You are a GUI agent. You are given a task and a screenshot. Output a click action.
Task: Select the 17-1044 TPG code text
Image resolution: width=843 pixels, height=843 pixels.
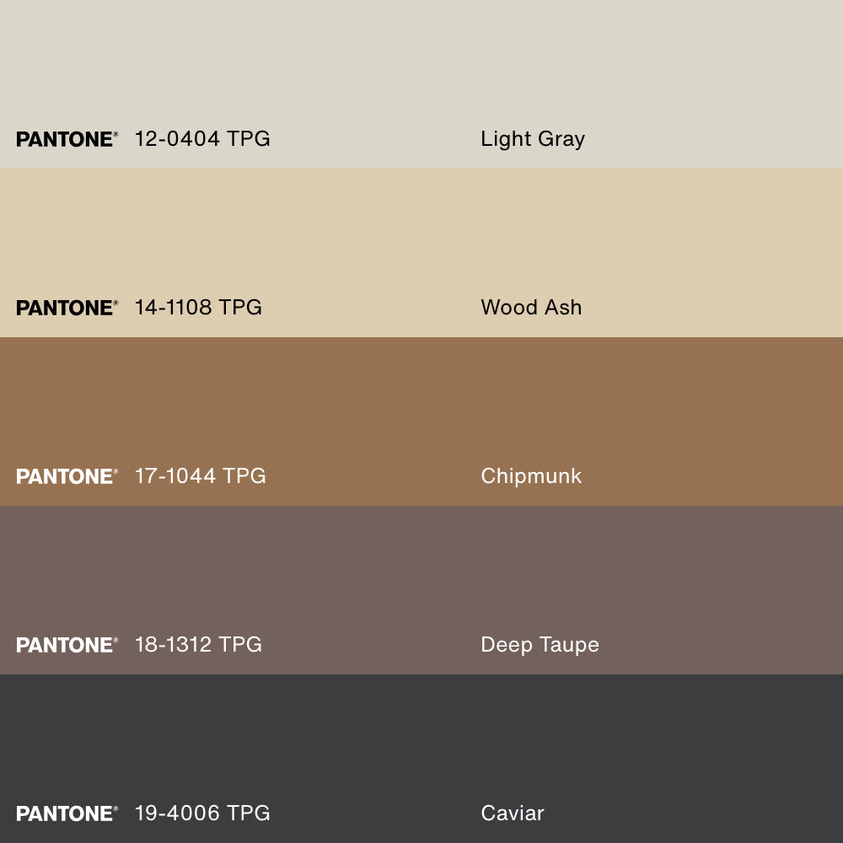click(x=200, y=476)
